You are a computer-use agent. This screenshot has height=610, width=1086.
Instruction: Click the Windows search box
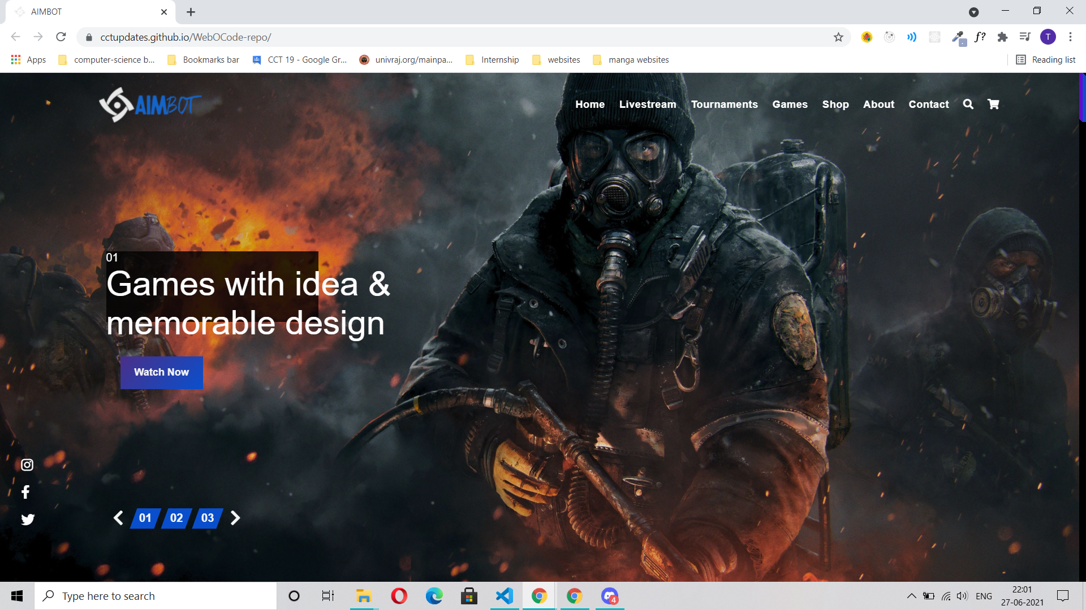tap(156, 596)
